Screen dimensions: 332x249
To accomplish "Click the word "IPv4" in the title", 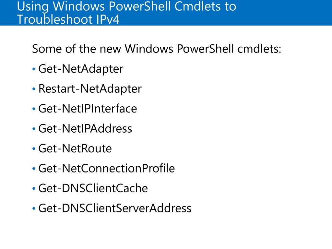I will tap(107, 19).
